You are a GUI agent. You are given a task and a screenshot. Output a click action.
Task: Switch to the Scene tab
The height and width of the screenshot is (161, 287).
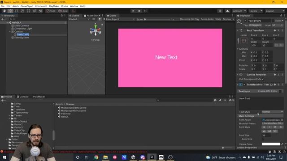[74, 16]
